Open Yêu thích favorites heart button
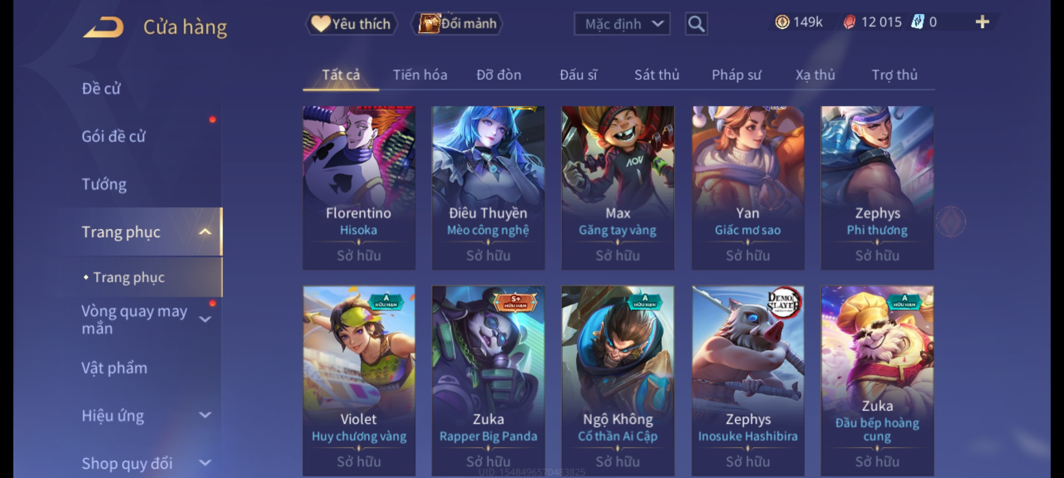1064x478 pixels. 352,24
